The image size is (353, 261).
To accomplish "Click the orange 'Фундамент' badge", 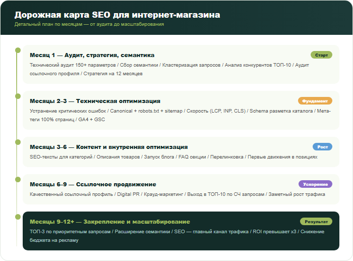I will point(315,101).
